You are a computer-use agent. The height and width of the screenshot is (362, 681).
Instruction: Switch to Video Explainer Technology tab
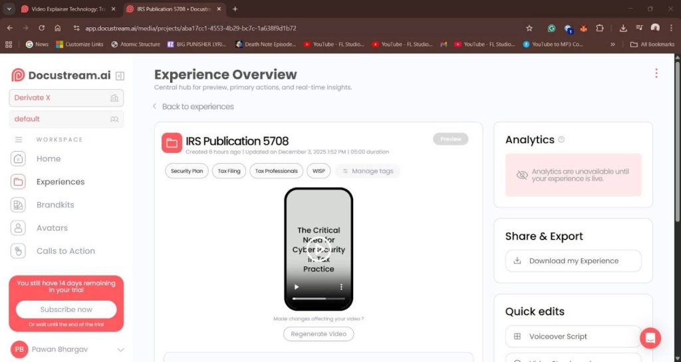(x=68, y=9)
